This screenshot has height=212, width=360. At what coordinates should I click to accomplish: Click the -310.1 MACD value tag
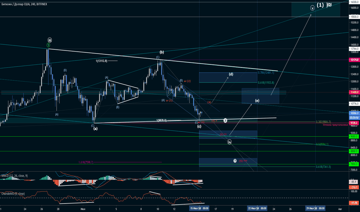click(x=353, y=187)
